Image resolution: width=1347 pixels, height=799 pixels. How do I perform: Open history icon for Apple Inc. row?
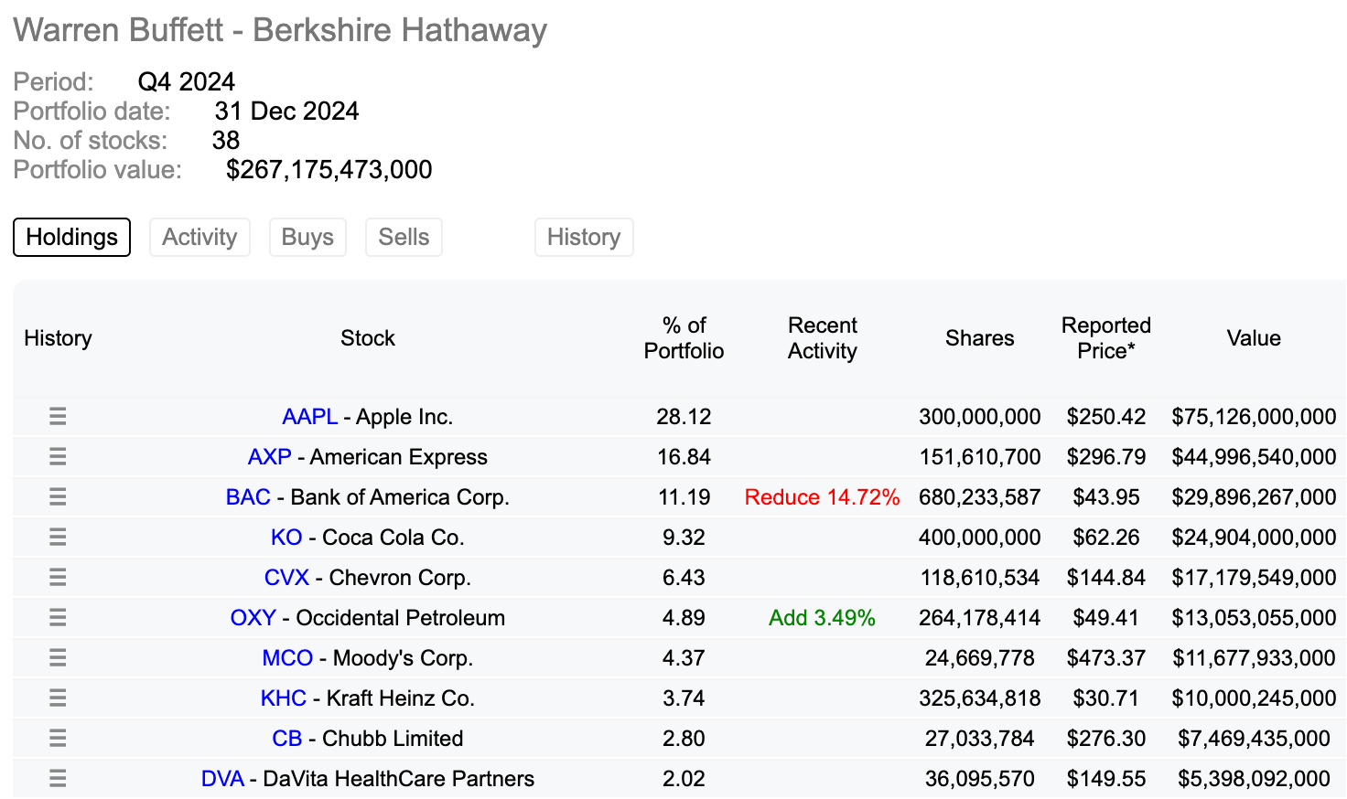(58, 417)
